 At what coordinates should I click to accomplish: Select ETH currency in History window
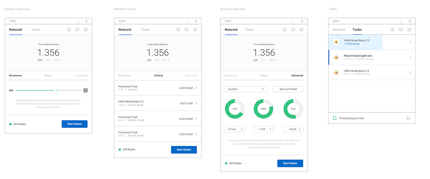pos(157,60)
